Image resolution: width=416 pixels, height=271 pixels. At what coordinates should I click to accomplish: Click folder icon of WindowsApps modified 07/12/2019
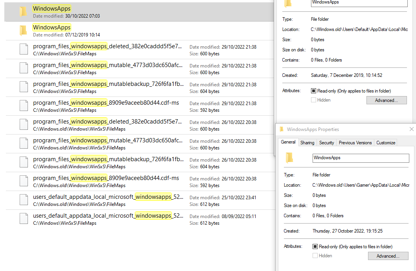pyautogui.click(x=23, y=31)
